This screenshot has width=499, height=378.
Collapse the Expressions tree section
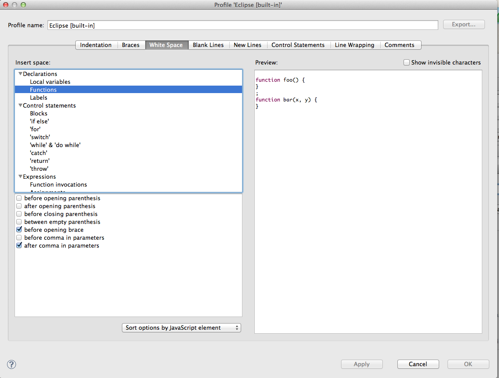coord(20,177)
